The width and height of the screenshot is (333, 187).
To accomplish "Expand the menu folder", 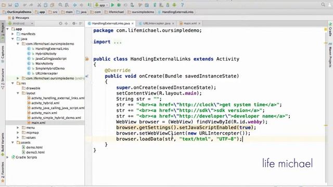I will (x=18, y=128).
